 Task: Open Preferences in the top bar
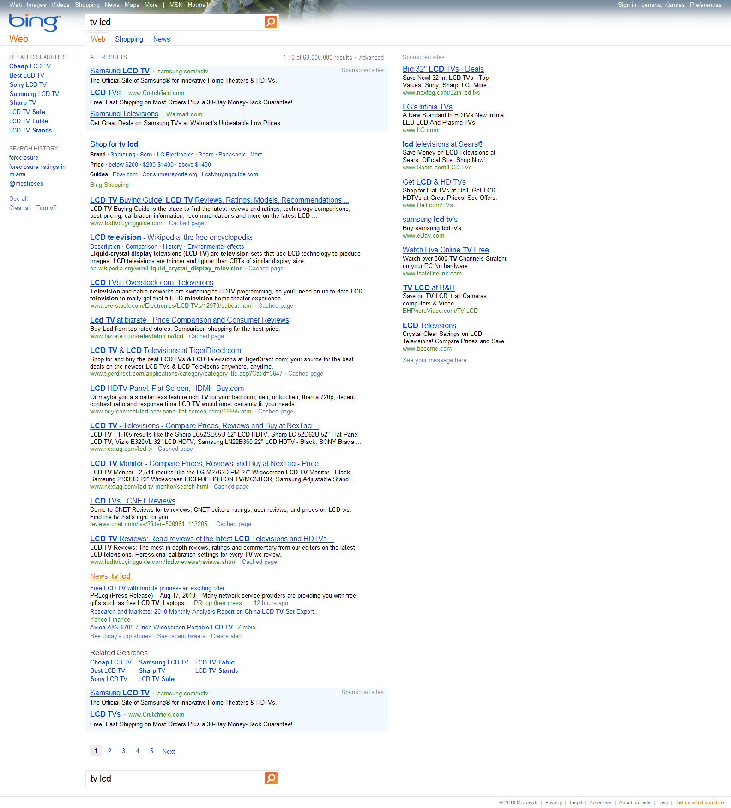point(705,5)
